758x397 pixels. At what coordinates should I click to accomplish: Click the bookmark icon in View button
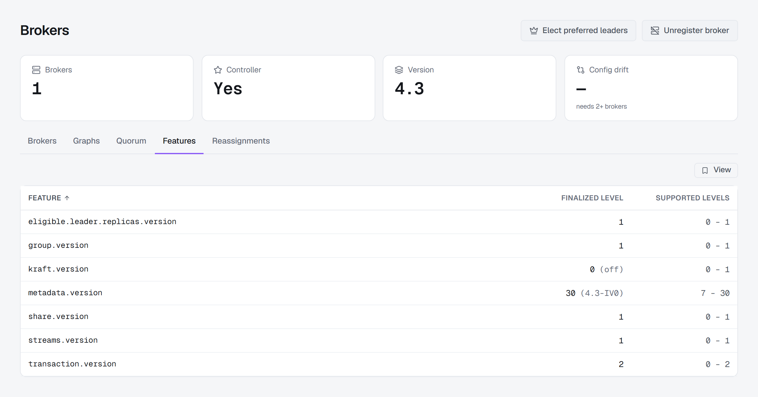705,170
